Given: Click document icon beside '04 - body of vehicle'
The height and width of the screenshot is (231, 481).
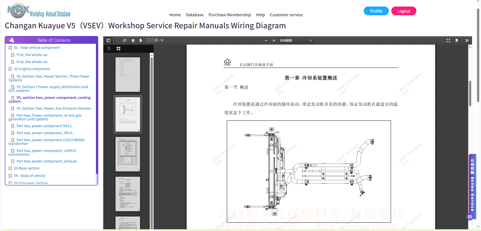Looking at the screenshot, I should [x=10, y=176].
